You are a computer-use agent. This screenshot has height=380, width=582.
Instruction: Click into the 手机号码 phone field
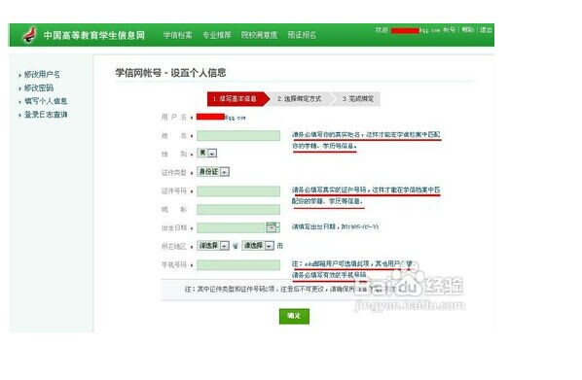point(238,265)
